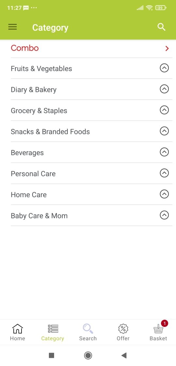
Task: Open the Combo category
Action: click(x=92, y=48)
